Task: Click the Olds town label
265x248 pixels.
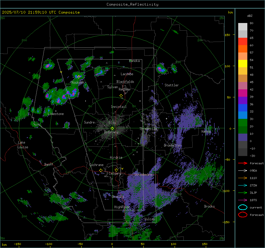Action: point(112,123)
